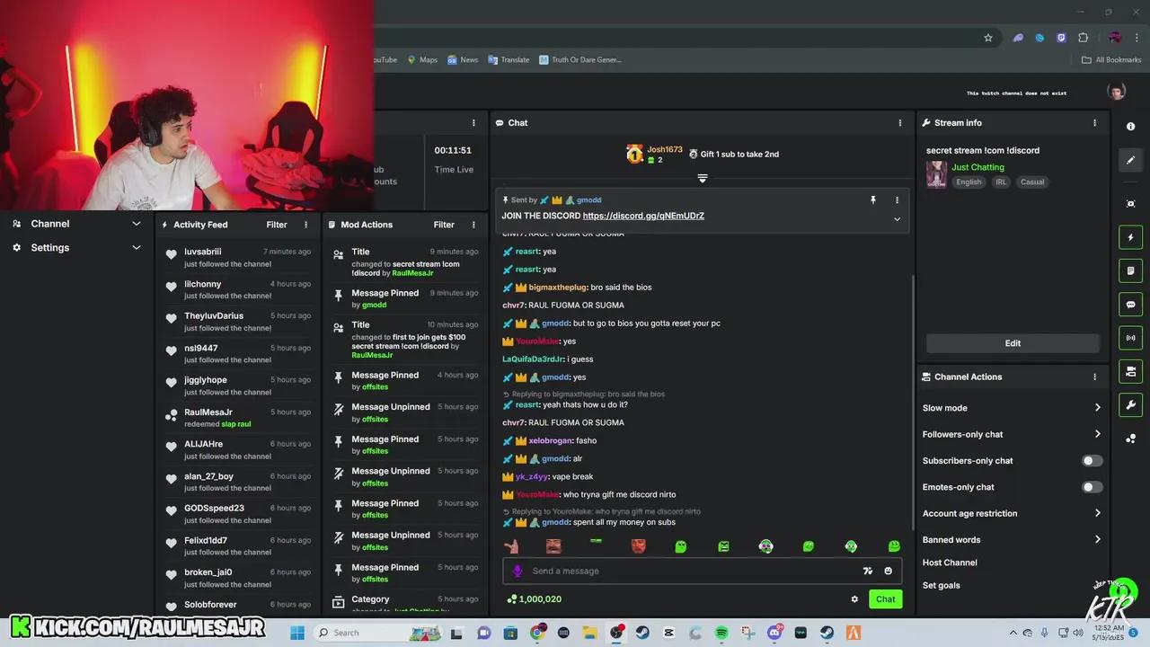Click luvsabriii in Activity Feed
Screen dimensions: 1150x647
tap(203, 253)
